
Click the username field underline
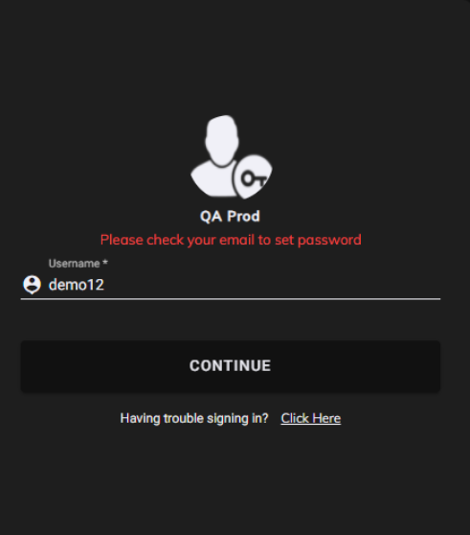[231, 299]
